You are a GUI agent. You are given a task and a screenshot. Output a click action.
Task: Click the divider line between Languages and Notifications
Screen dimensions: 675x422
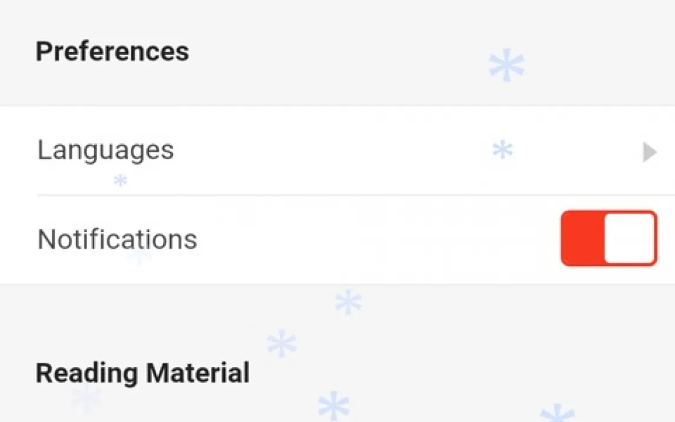point(353,194)
